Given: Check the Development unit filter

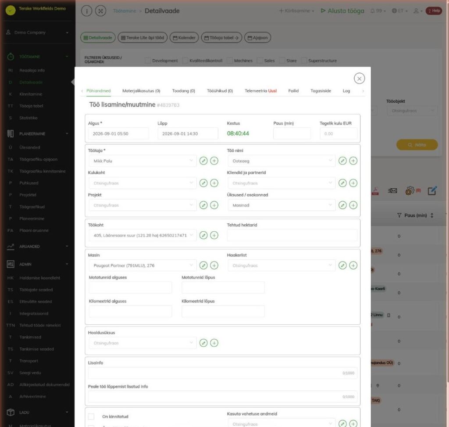Looking at the screenshot, I should pyautogui.click(x=148, y=61).
